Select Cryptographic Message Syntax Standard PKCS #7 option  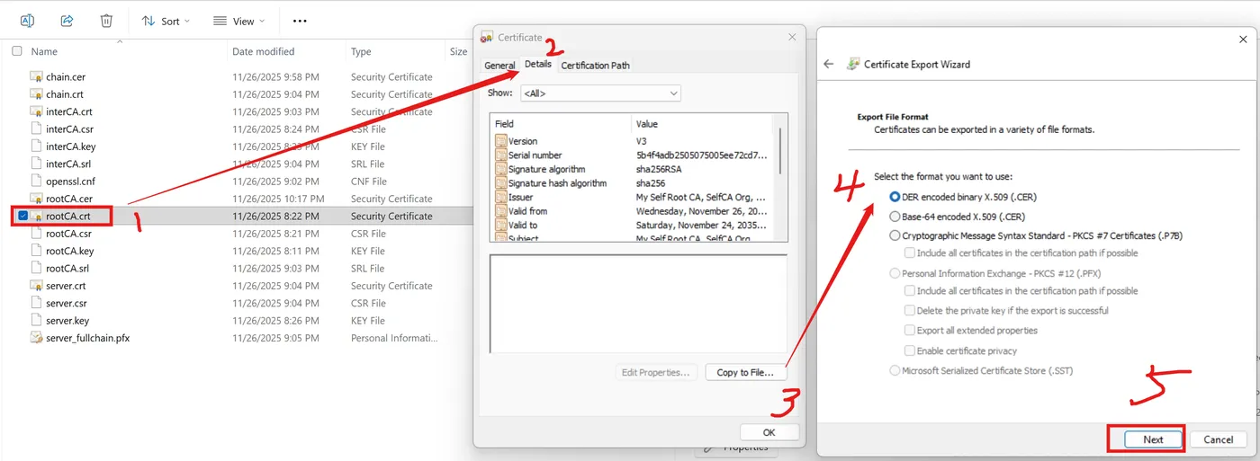tap(895, 235)
